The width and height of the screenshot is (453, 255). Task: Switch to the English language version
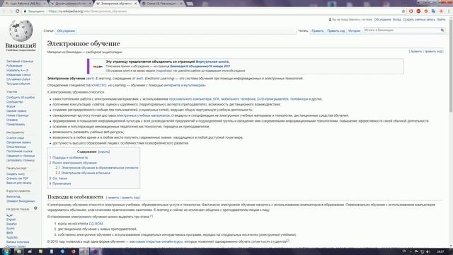tap(11, 220)
